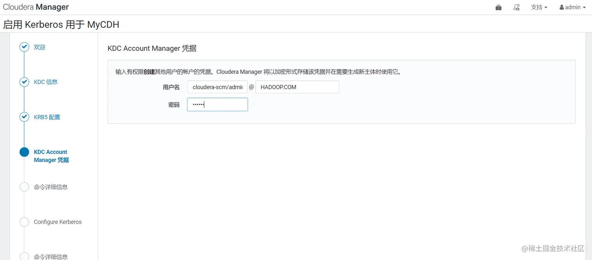Screen dimensions: 592x260
Task: Return to the KDC 信息 step
Action: pos(46,82)
